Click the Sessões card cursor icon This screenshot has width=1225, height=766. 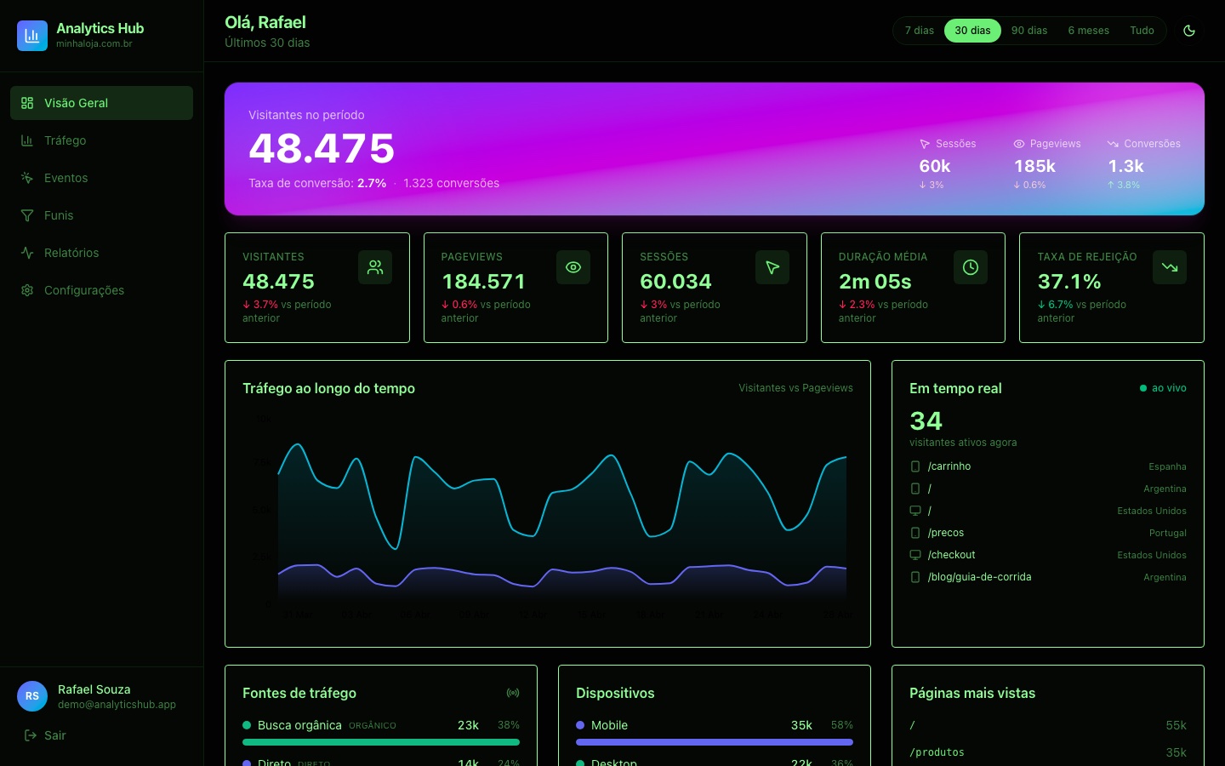772,267
